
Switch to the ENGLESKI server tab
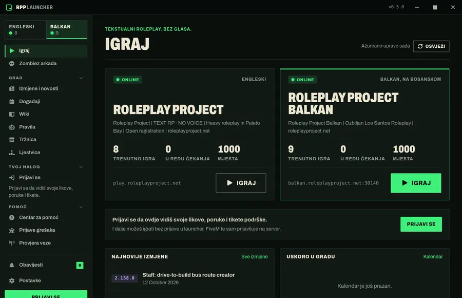click(x=26, y=29)
